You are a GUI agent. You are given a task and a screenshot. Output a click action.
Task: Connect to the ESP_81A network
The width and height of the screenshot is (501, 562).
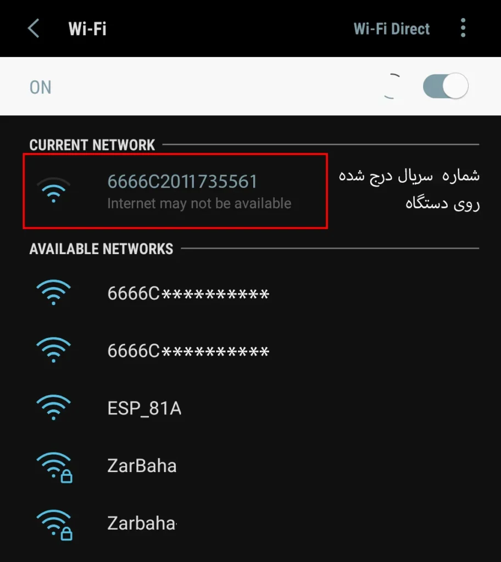point(250,408)
